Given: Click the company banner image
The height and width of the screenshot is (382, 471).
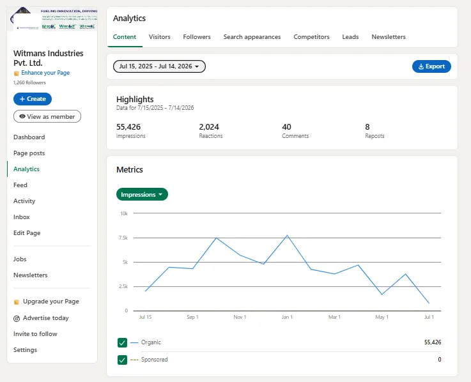Looking at the screenshot, I should 52,19.
